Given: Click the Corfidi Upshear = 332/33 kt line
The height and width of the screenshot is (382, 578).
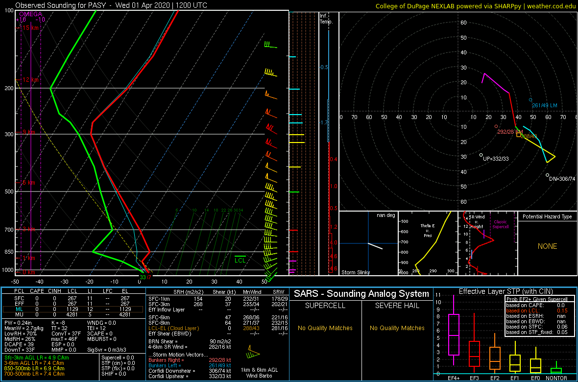Looking at the screenshot, I should tap(190, 376).
